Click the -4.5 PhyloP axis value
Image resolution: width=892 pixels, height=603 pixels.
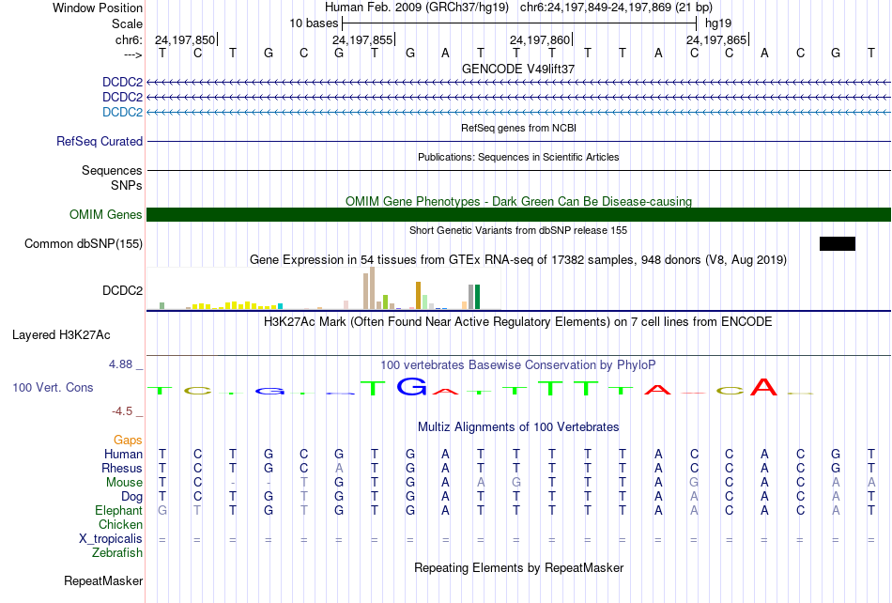pyautogui.click(x=122, y=411)
